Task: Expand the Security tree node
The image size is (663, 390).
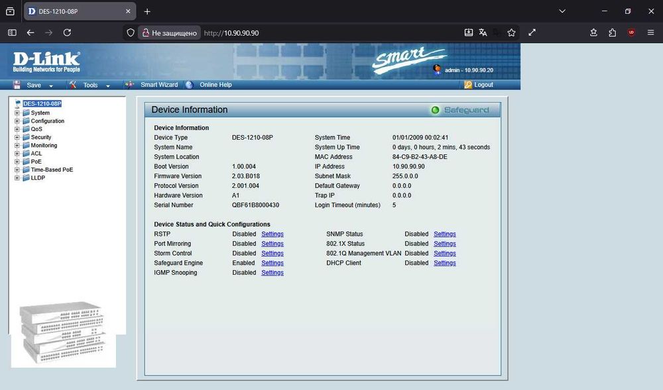Action: pos(17,137)
